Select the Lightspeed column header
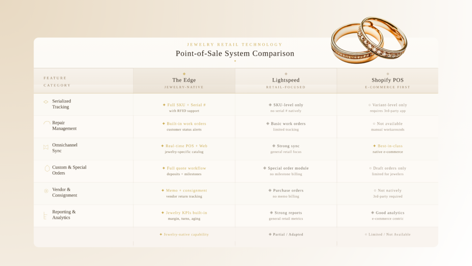Image resolution: width=472 pixels, height=266 pixels. pos(286,80)
